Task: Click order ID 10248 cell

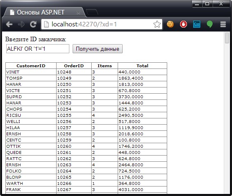Action: tap(74, 72)
